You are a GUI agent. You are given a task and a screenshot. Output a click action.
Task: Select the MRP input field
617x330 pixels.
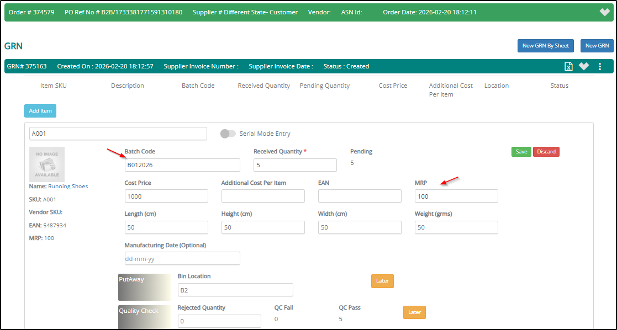[x=456, y=196]
